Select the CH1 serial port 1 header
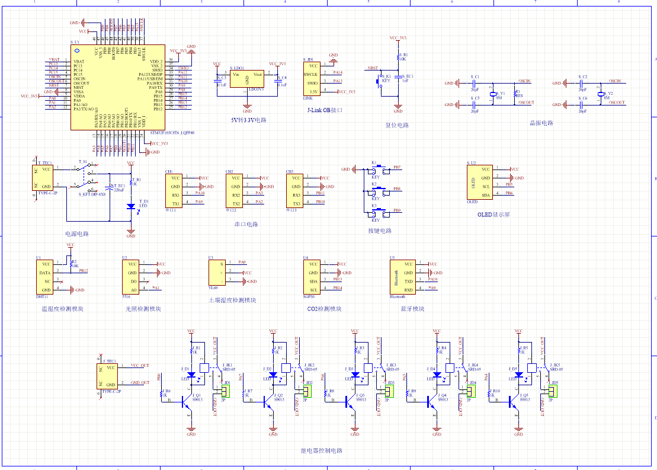This screenshot has width=657, height=470. click(174, 191)
